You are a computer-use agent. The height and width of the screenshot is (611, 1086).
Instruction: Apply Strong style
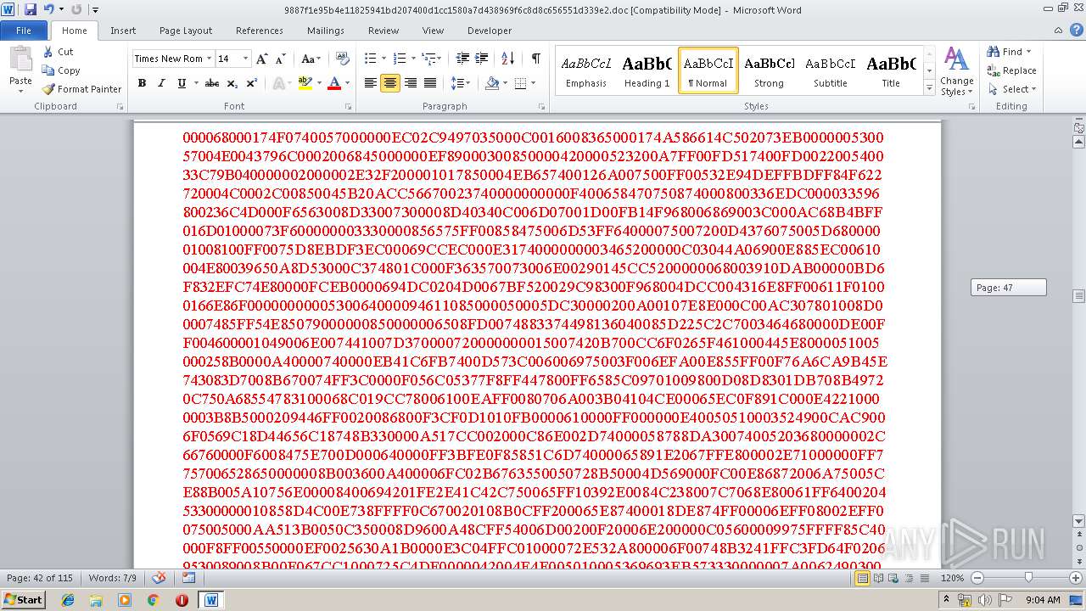point(769,70)
